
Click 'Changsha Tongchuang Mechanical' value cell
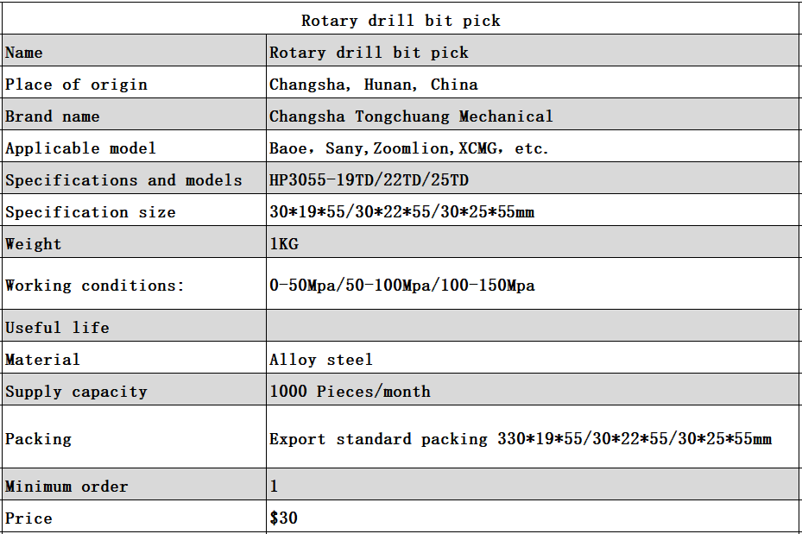[x=534, y=115]
